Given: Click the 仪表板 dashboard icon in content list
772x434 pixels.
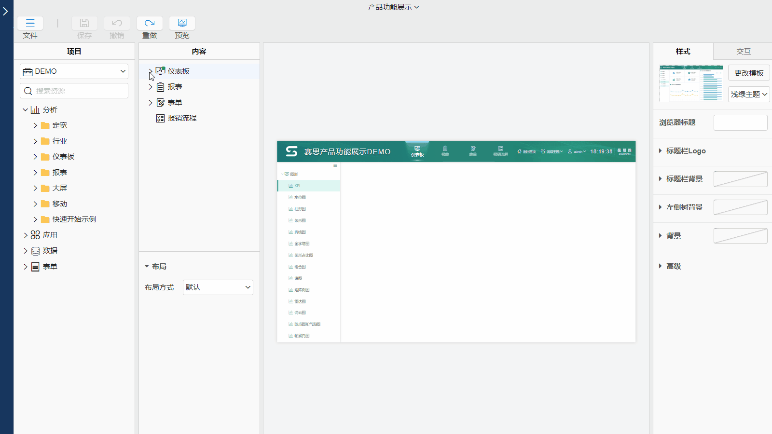Looking at the screenshot, I should click(161, 71).
